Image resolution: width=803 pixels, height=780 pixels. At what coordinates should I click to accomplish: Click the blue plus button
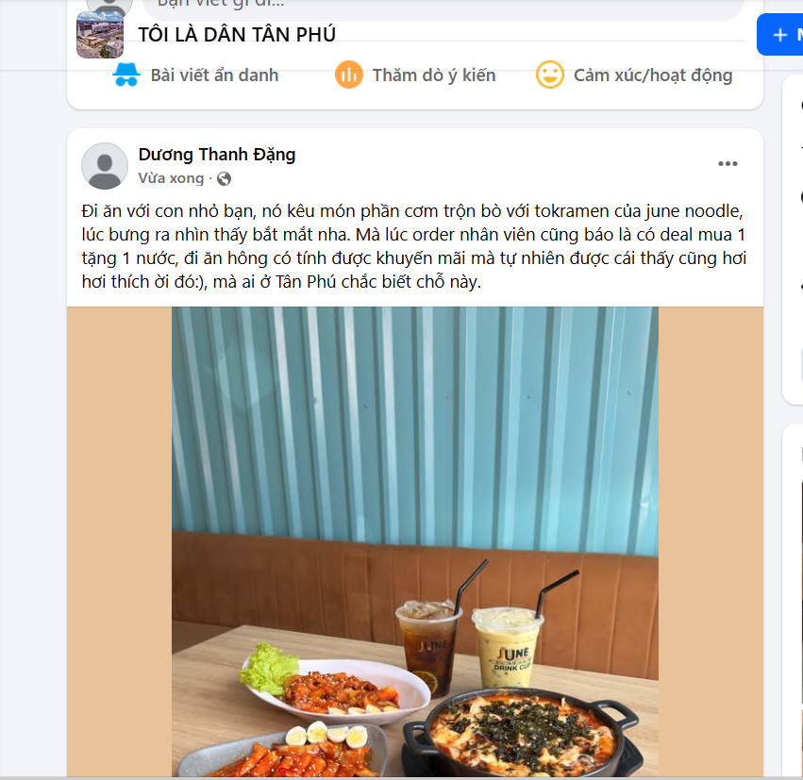pos(779,35)
